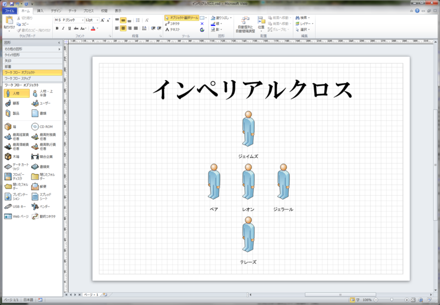Open the ファイル File tab
Image resolution: width=440 pixels, height=305 pixels.
(x=9, y=11)
